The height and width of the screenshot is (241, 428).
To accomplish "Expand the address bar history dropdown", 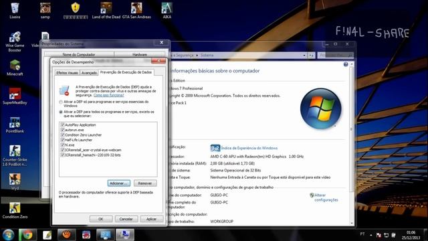I will pyautogui.click(x=304, y=56).
